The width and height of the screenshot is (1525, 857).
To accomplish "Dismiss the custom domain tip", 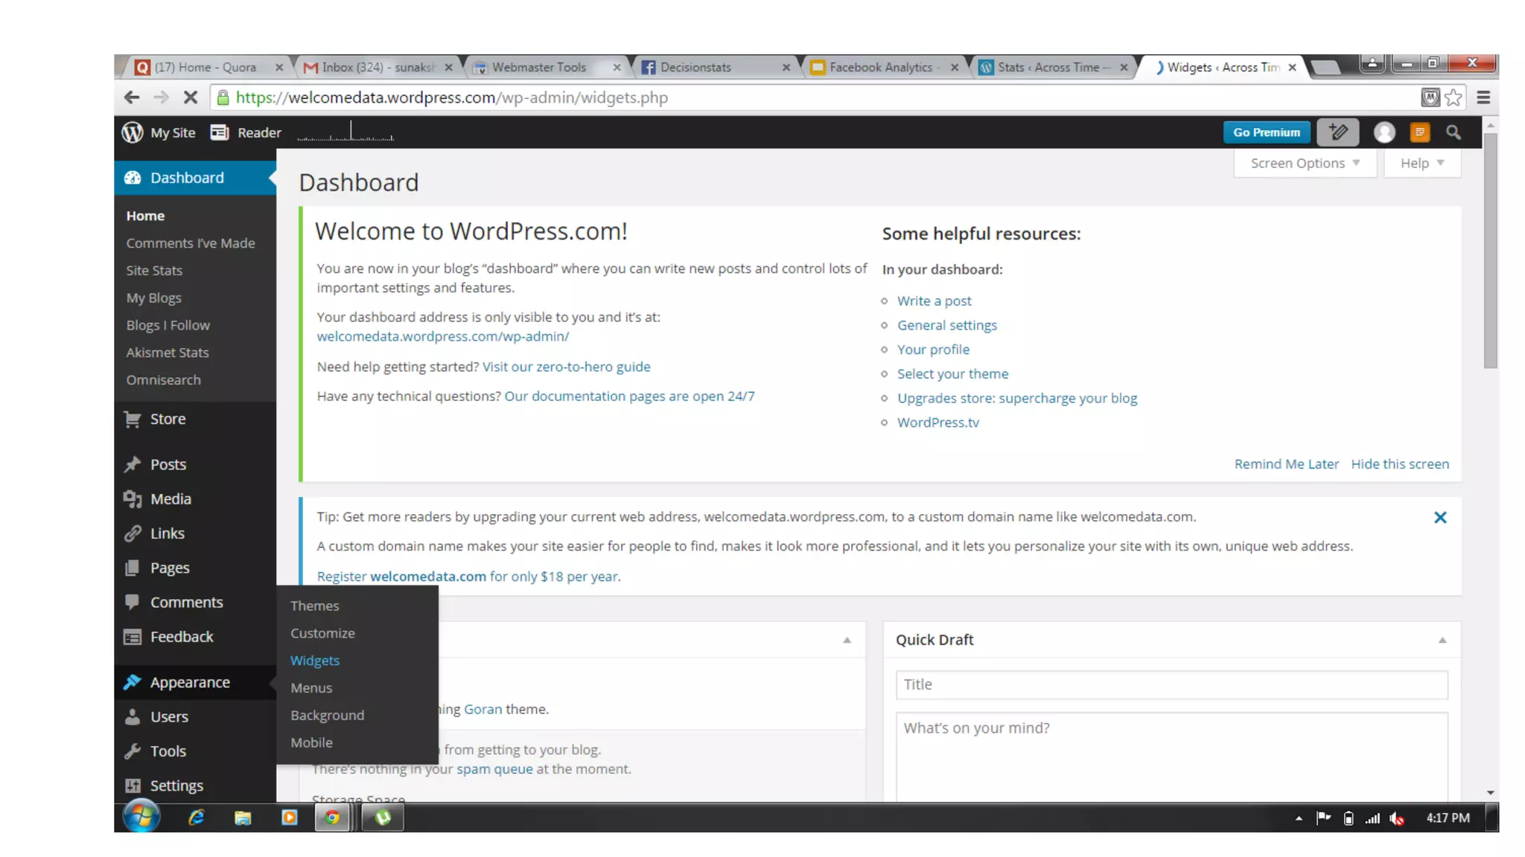I will (1439, 517).
